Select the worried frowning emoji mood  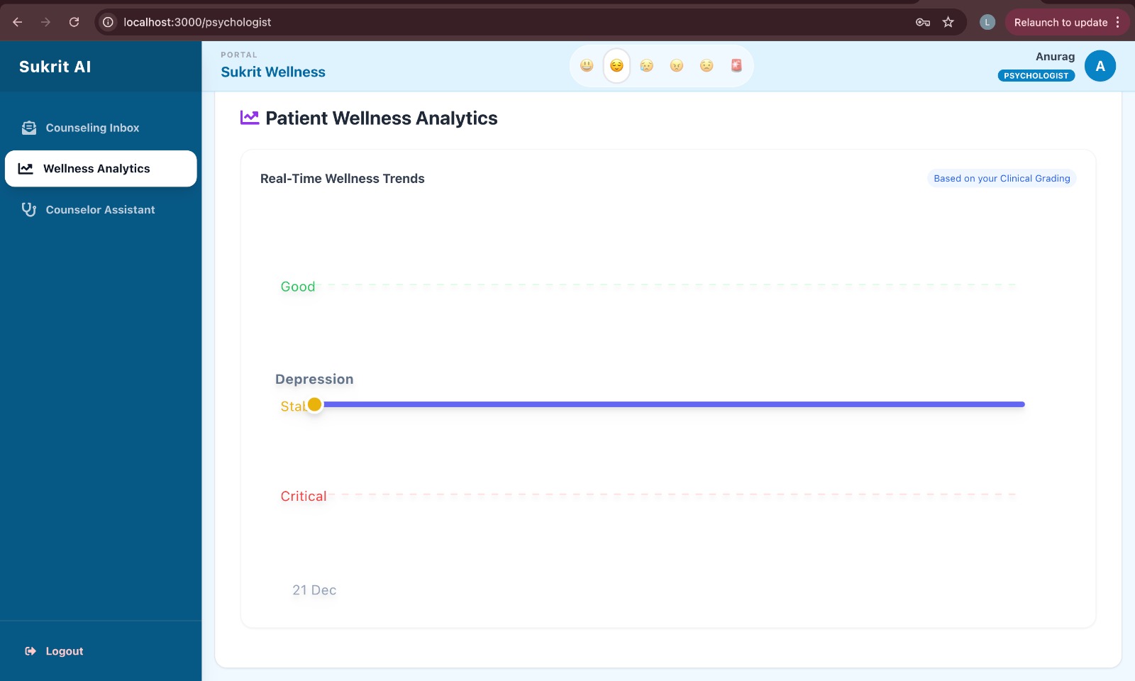(707, 66)
